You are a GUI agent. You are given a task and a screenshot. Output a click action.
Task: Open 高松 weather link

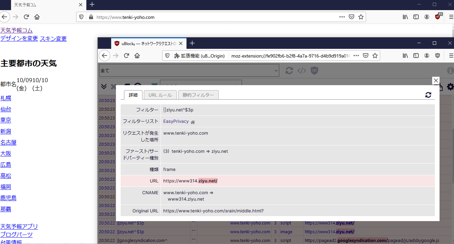[x=6, y=176]
